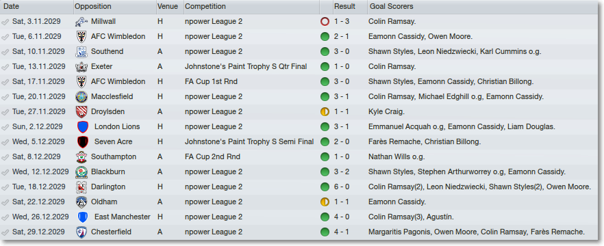This screenshot has width=604, height=246.
Task: Click the red loss indicator for Millwall
Action: click(x=325, y=22)
